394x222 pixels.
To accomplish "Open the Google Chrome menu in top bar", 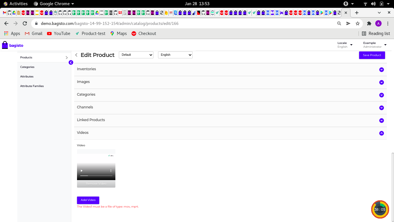I will coord(54,4).
